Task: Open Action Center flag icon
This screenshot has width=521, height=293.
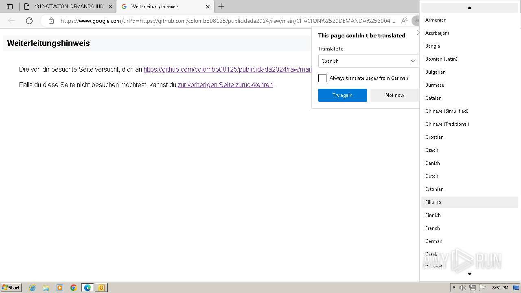Action: tap(482, 288)
